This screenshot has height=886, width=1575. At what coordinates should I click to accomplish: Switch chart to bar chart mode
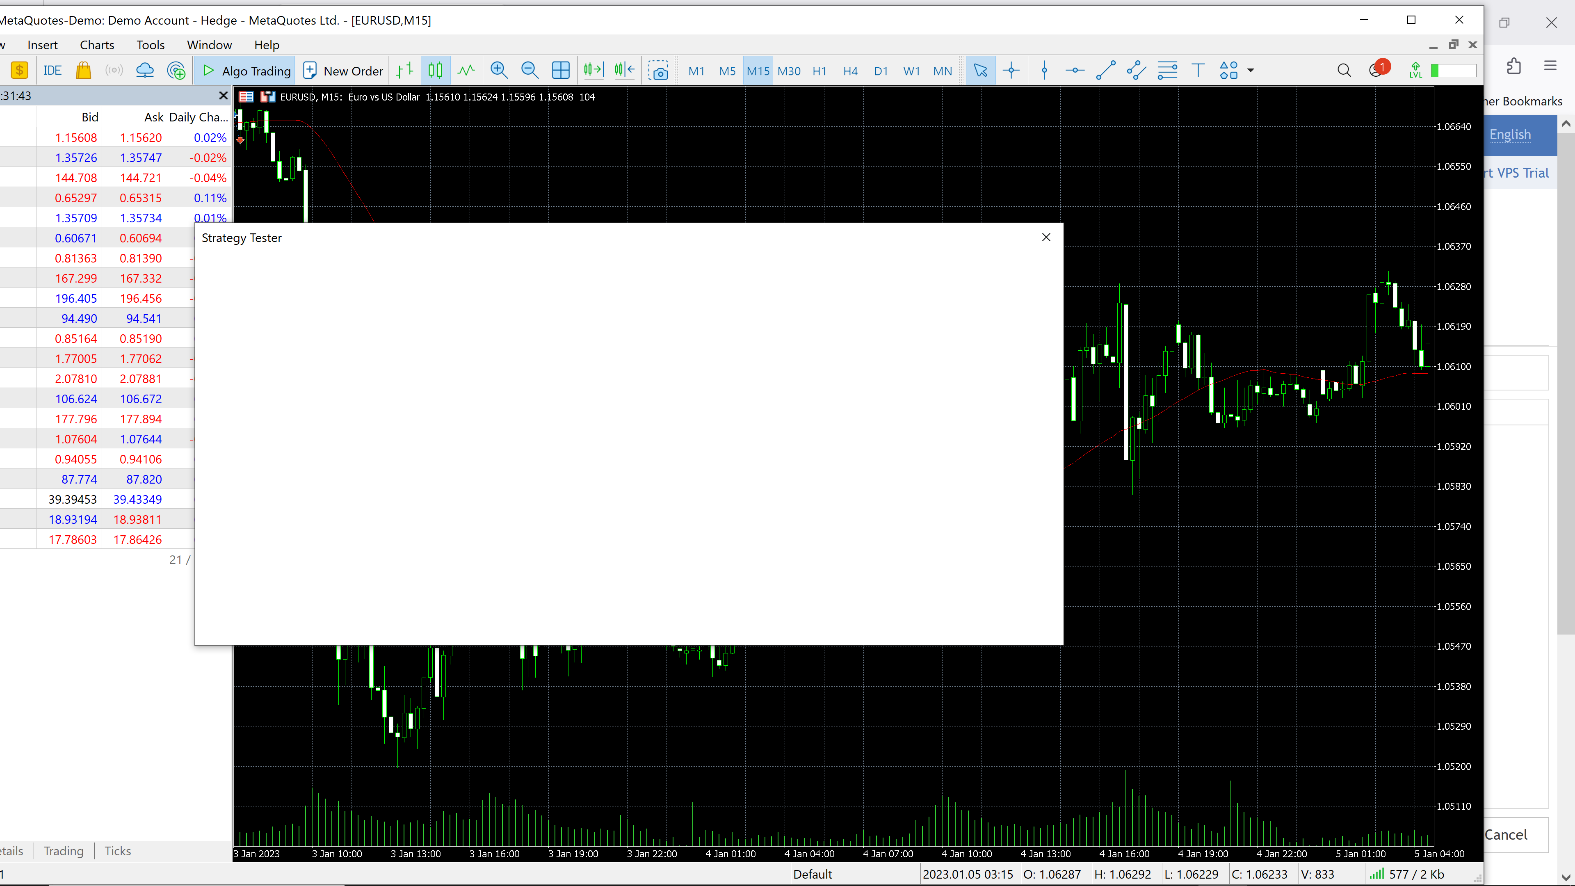405,70
